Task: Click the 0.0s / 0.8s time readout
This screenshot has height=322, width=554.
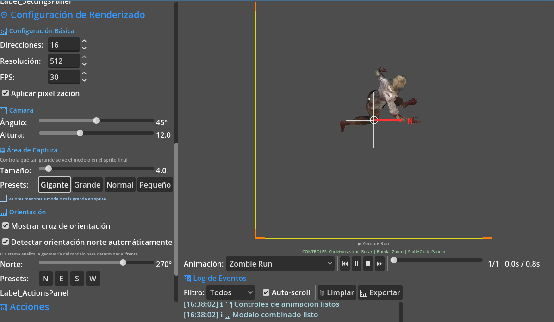Action: coord(522,264)
